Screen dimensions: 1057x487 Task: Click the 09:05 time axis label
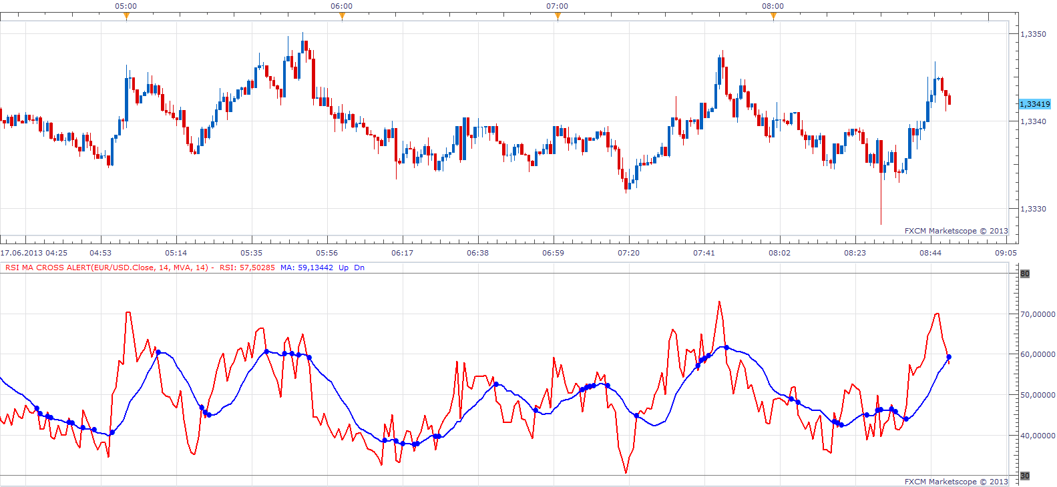click(x=1006, y=253)
